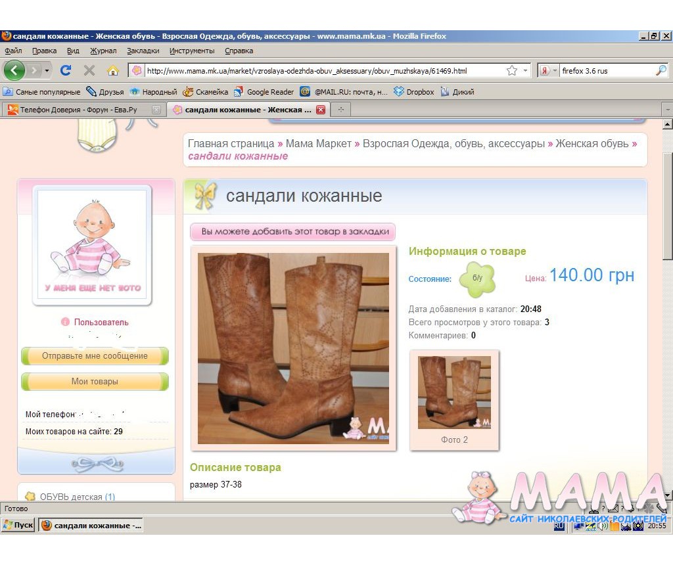Go to the browser home page icon
This screenshot has width=673, height=565.
(113, 70)
